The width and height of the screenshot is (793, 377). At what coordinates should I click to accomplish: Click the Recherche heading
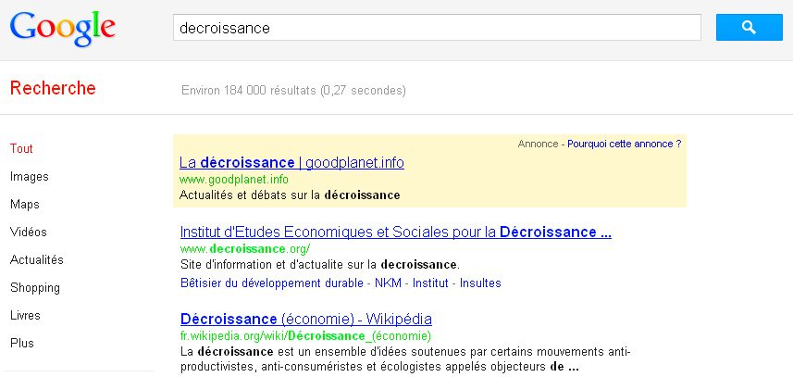pos(53,88)
